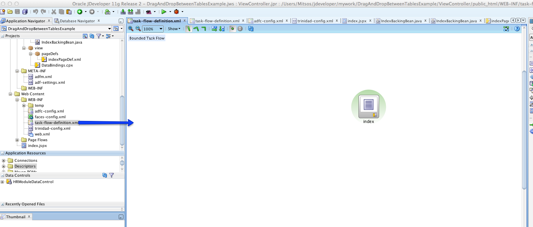Image resolution: width=533 pixels, height=227 pixels.
Task: Select the Thumbnail panel tab
Action: tap(16, 217)
